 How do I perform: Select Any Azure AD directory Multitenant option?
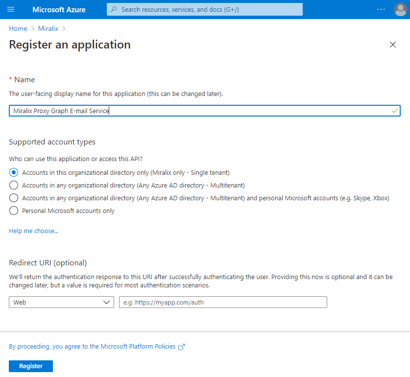[14, 186]
